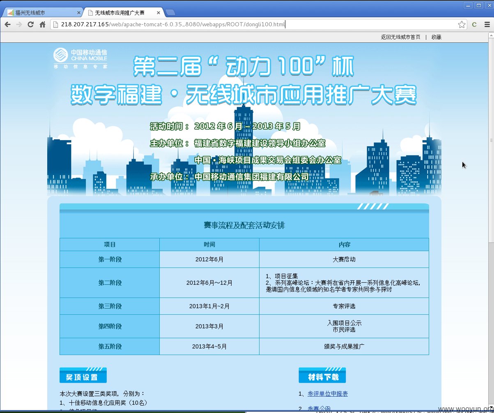
Task: Click the 十佳移动信息化应用奖 line
Action: pyautogui.click(x=103, y=403)
